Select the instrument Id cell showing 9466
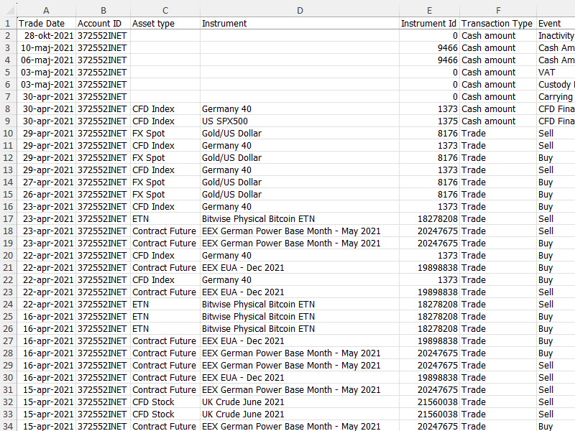This screenshot has width=575, height=431. [x=448, y=47]
